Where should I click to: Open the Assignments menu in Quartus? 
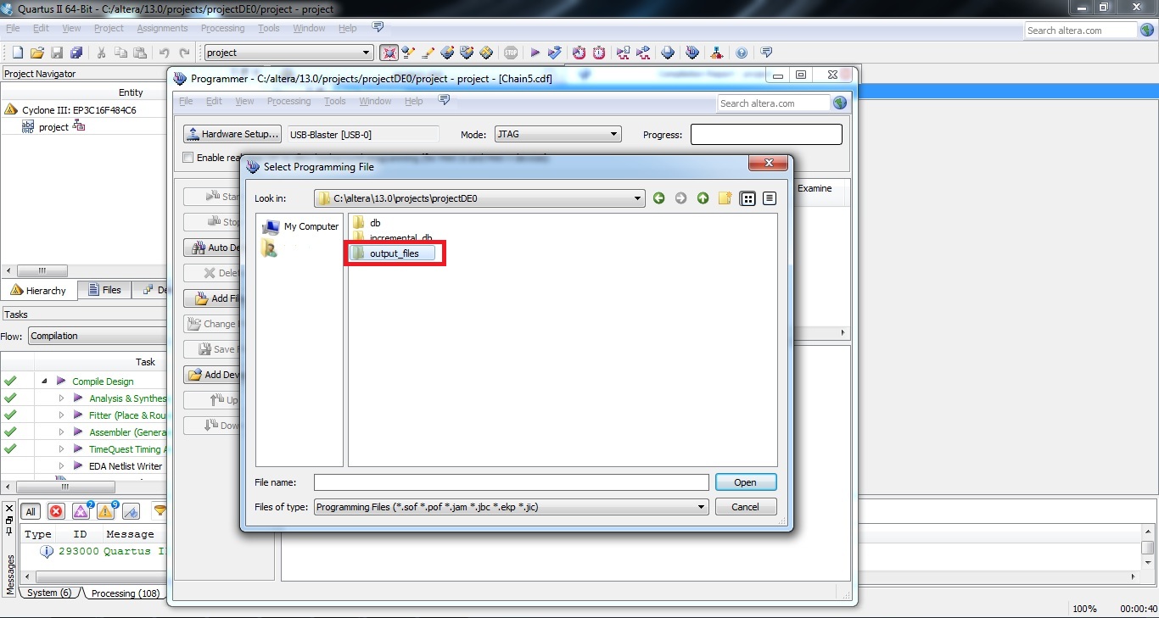point(162,28)
